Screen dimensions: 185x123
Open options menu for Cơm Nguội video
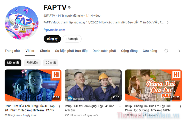pyautogui.click(x=120, y=106)
